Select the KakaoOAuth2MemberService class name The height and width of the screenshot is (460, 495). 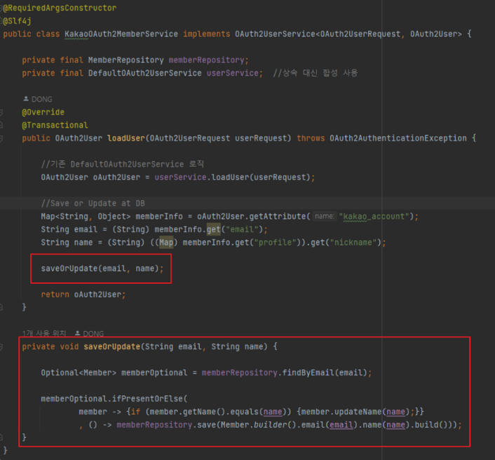pos(121,34)
